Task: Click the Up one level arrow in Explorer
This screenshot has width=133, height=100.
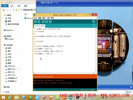Action: (14, 10)
